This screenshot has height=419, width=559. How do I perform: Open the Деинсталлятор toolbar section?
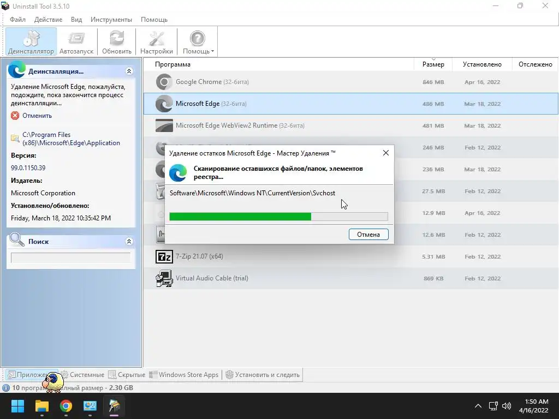(x=31, y=41)
